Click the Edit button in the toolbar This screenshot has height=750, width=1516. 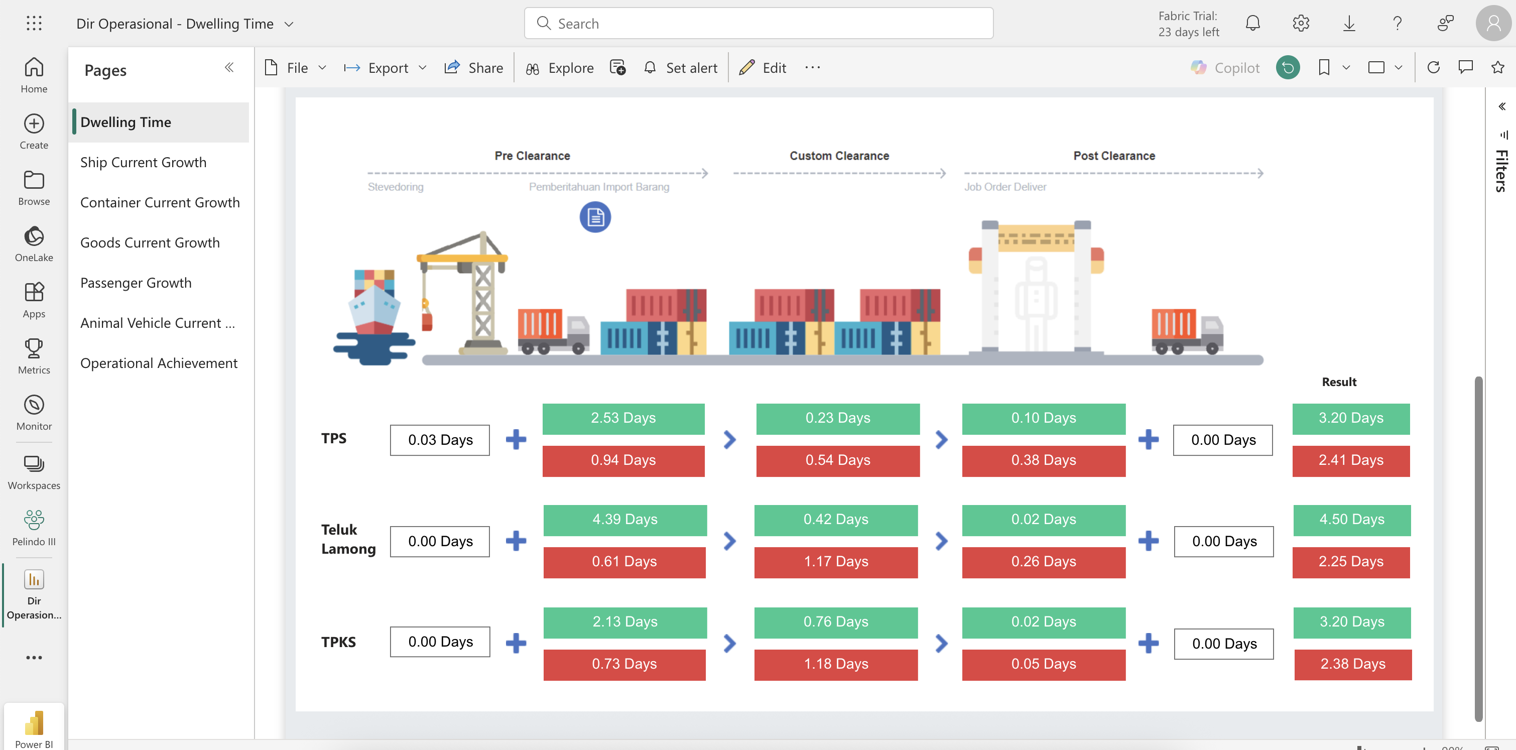[763, 67]
